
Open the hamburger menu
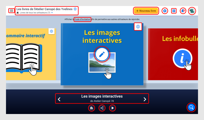[11, 11]
